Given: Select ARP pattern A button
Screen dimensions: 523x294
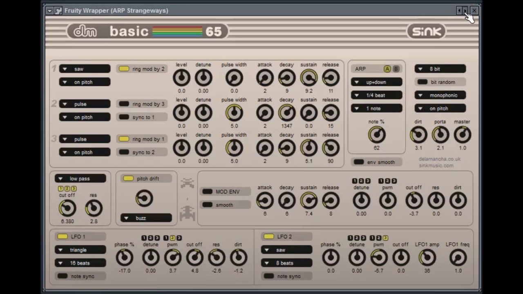Looking at the screenshot, I should (x=387, y=69).
